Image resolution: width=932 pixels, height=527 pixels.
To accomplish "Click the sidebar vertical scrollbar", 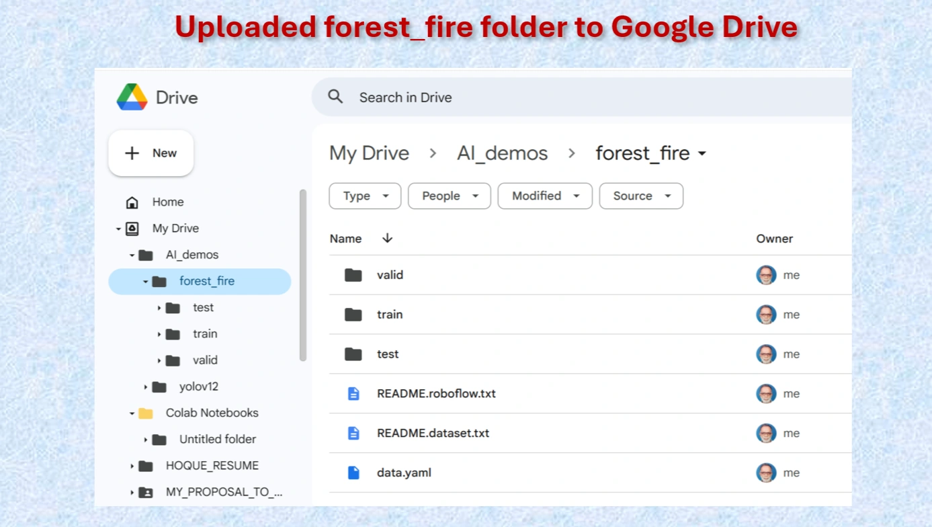I will (303, 276).
